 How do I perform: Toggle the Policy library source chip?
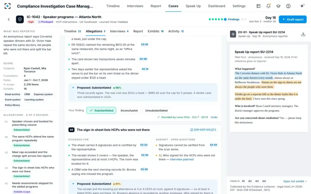(12, 105)
